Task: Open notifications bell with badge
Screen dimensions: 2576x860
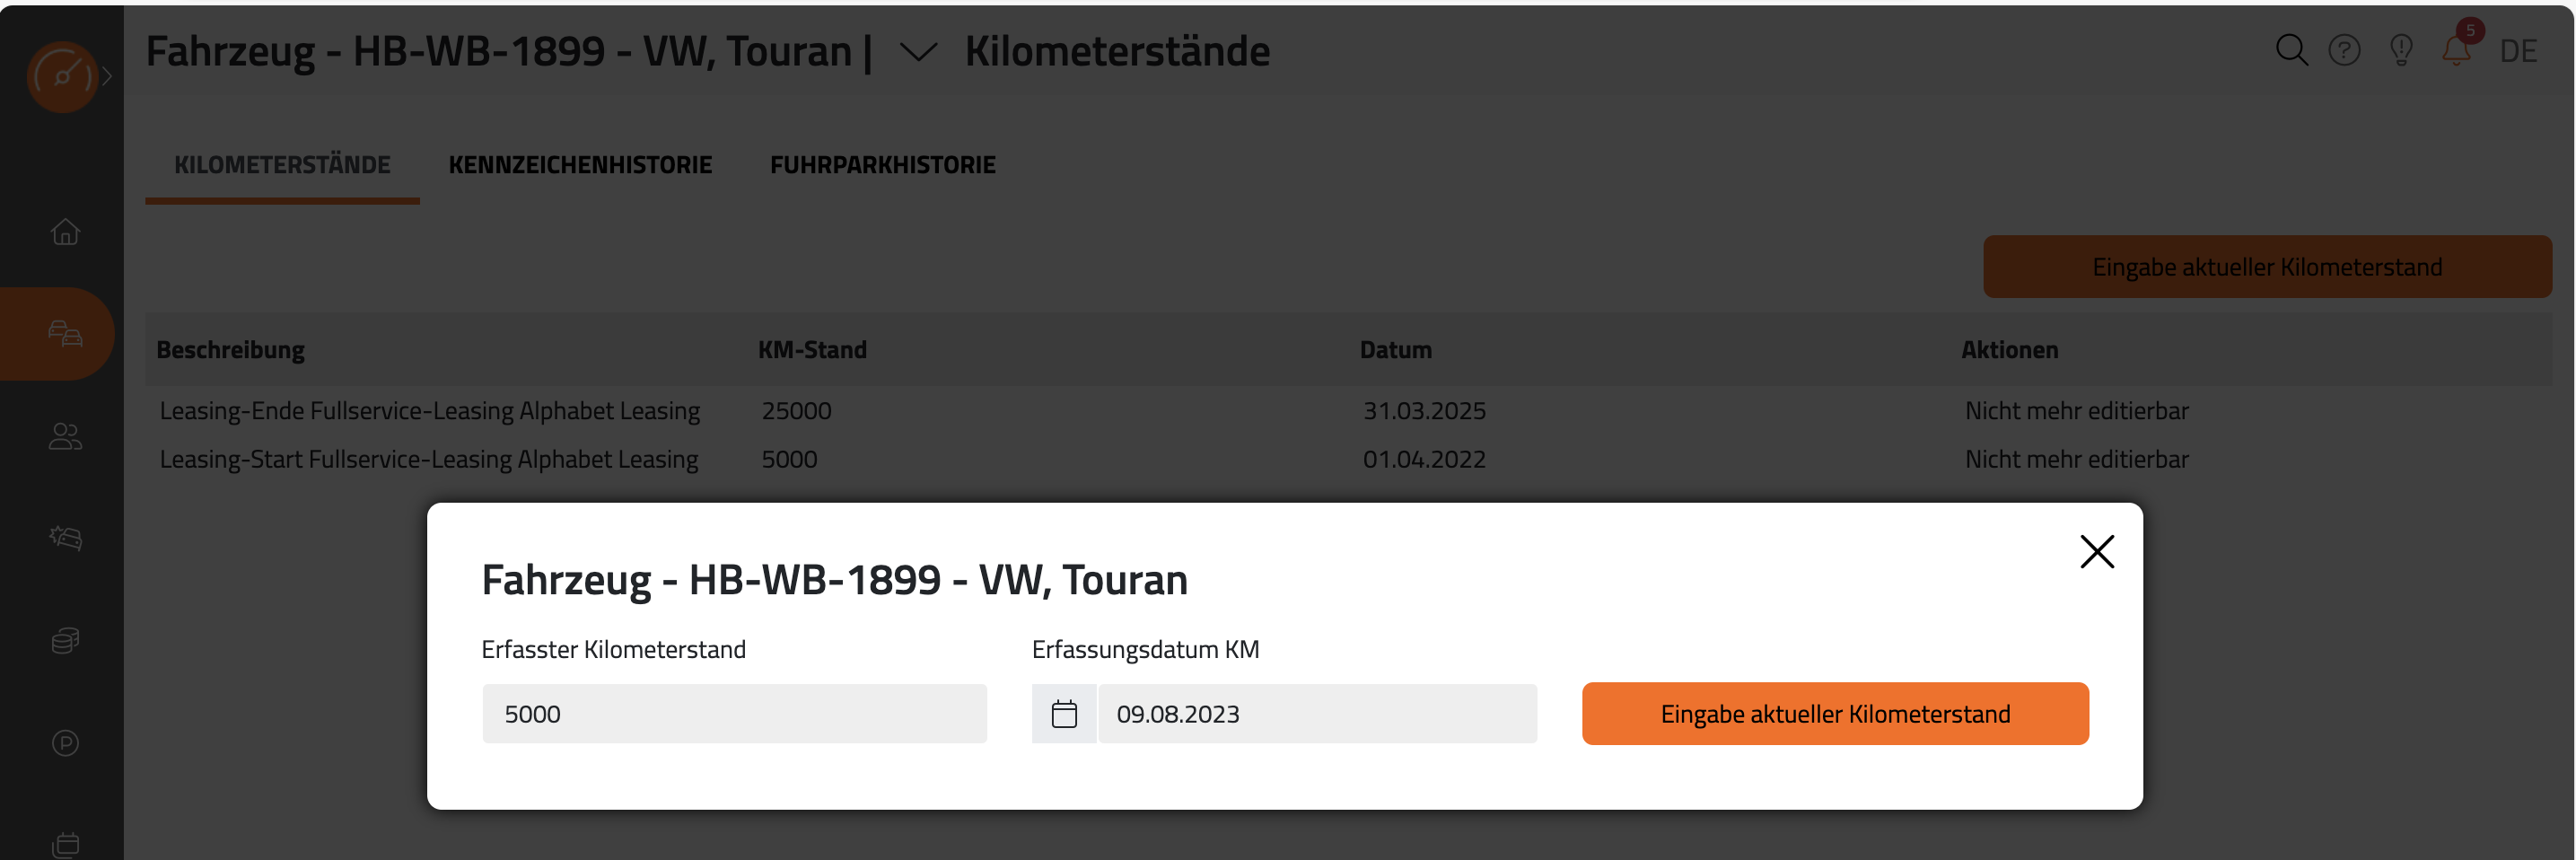Action: coord(2458,46)
